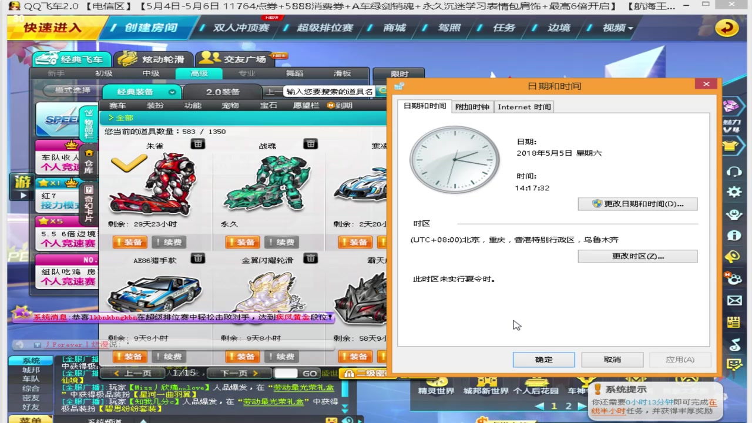Open the music note icon in sidebar
752x423 pixels.
[x=734, y=344]
